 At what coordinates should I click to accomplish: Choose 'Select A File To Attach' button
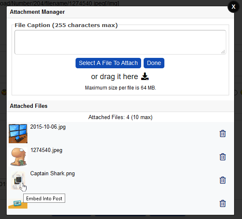click(108, 63)
